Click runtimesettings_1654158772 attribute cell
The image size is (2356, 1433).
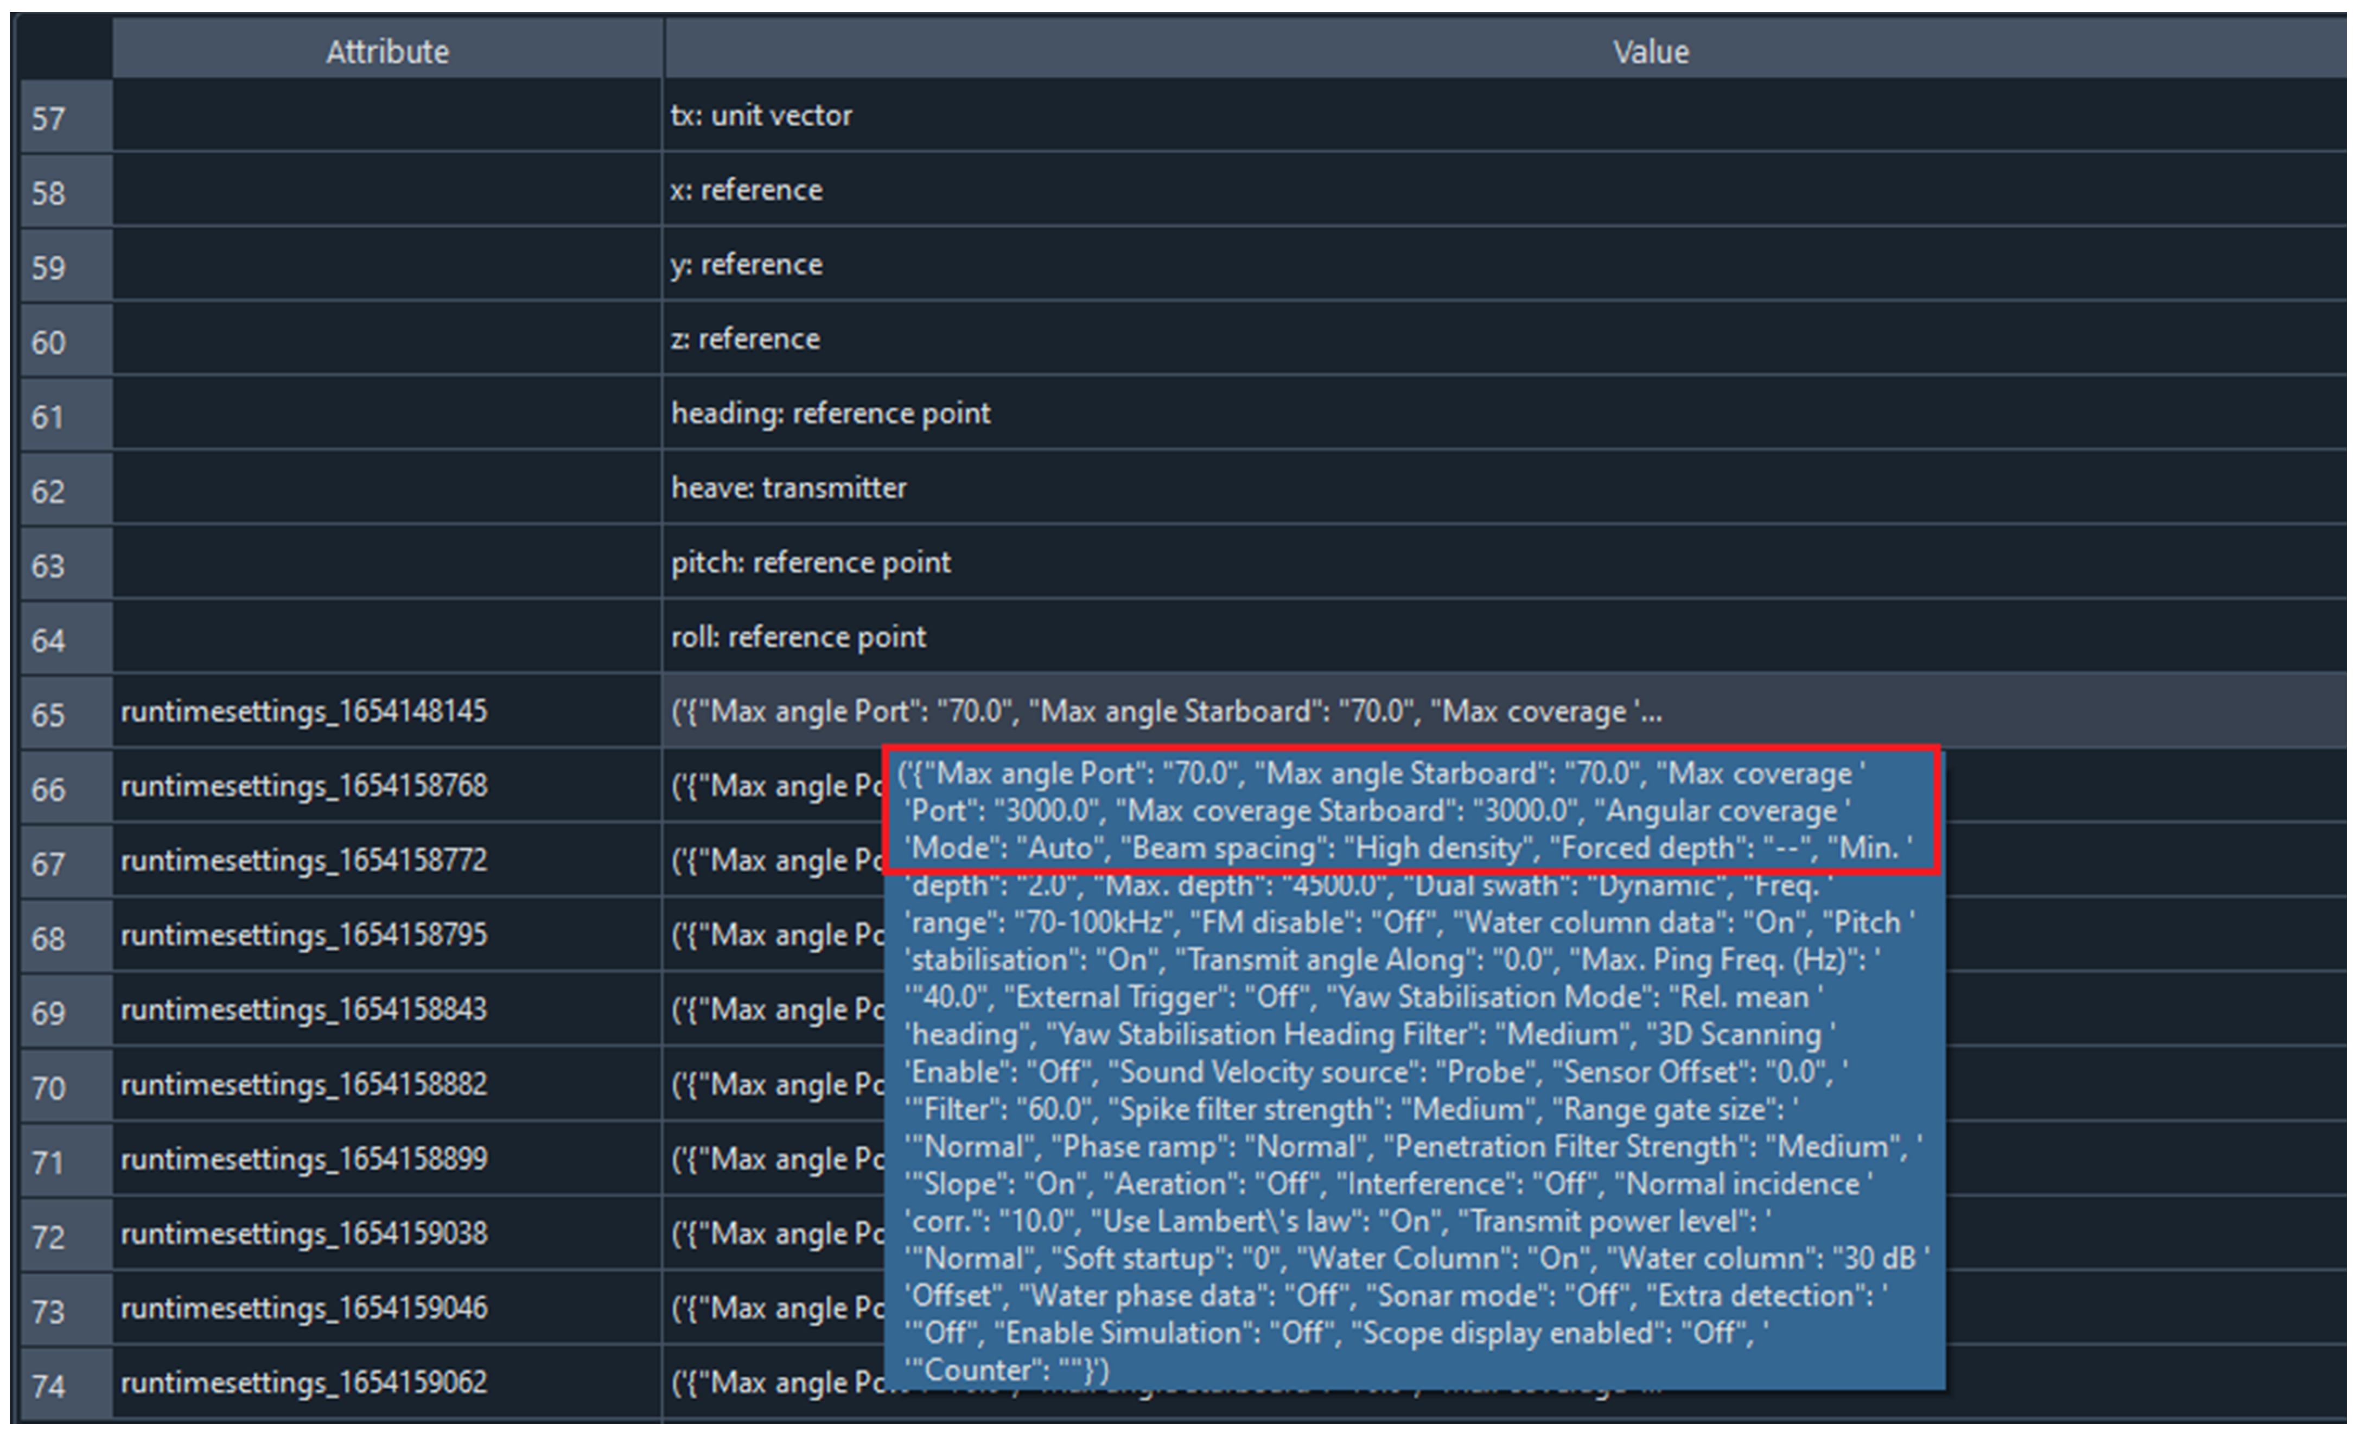(x=304, y=861)
